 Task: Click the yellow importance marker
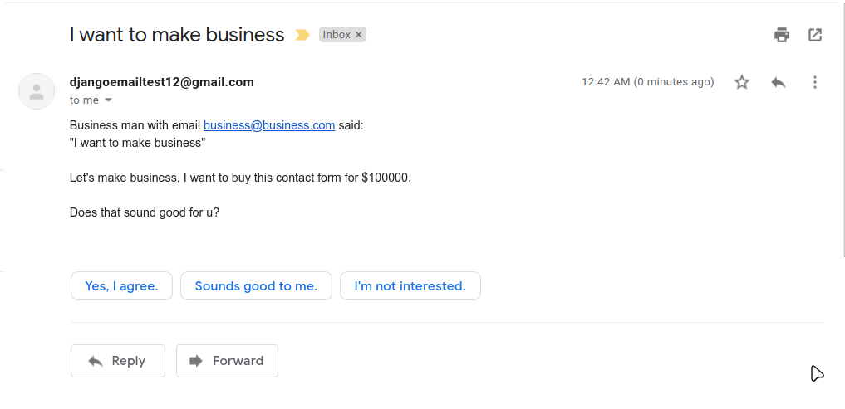coord(302,35)
